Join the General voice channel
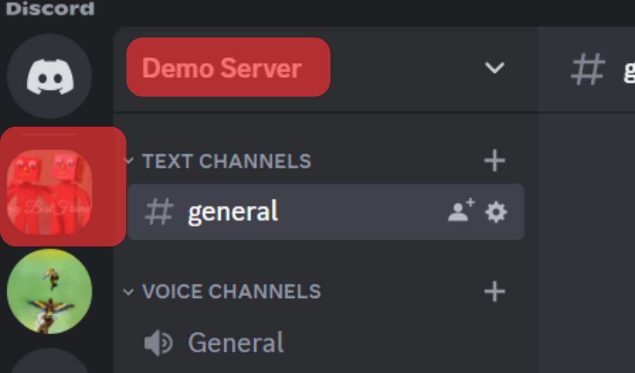The image size is (635, 373). 326,343
